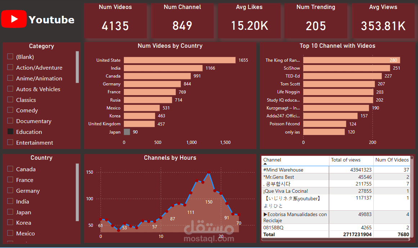Screen dimensions: 418x248
Task: Click the Total views value 2717231904
Action: coord(357,234)
